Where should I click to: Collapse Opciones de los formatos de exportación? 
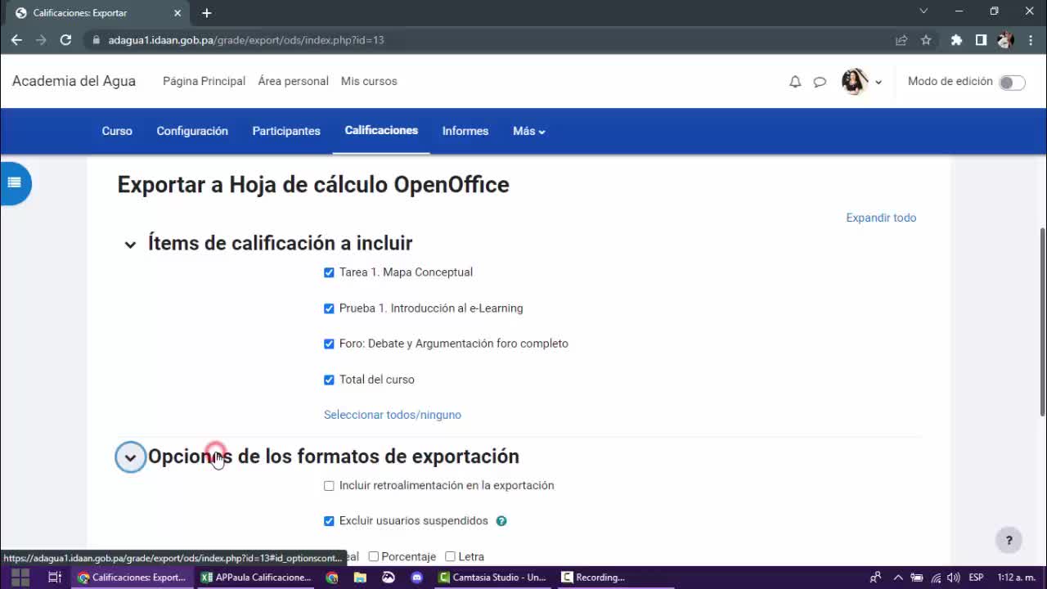click(x=130, y=457)
